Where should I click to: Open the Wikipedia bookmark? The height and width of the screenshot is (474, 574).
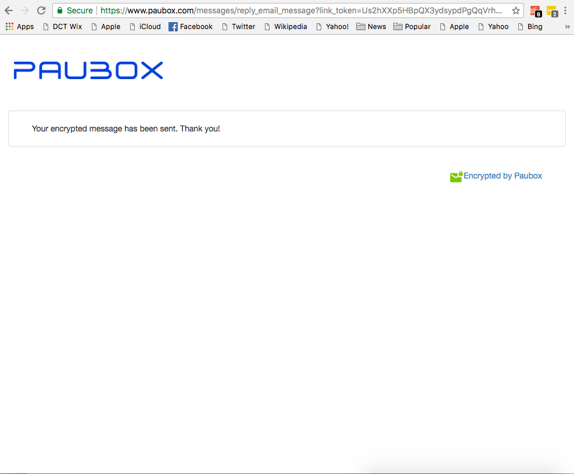(x=285, y=27)
